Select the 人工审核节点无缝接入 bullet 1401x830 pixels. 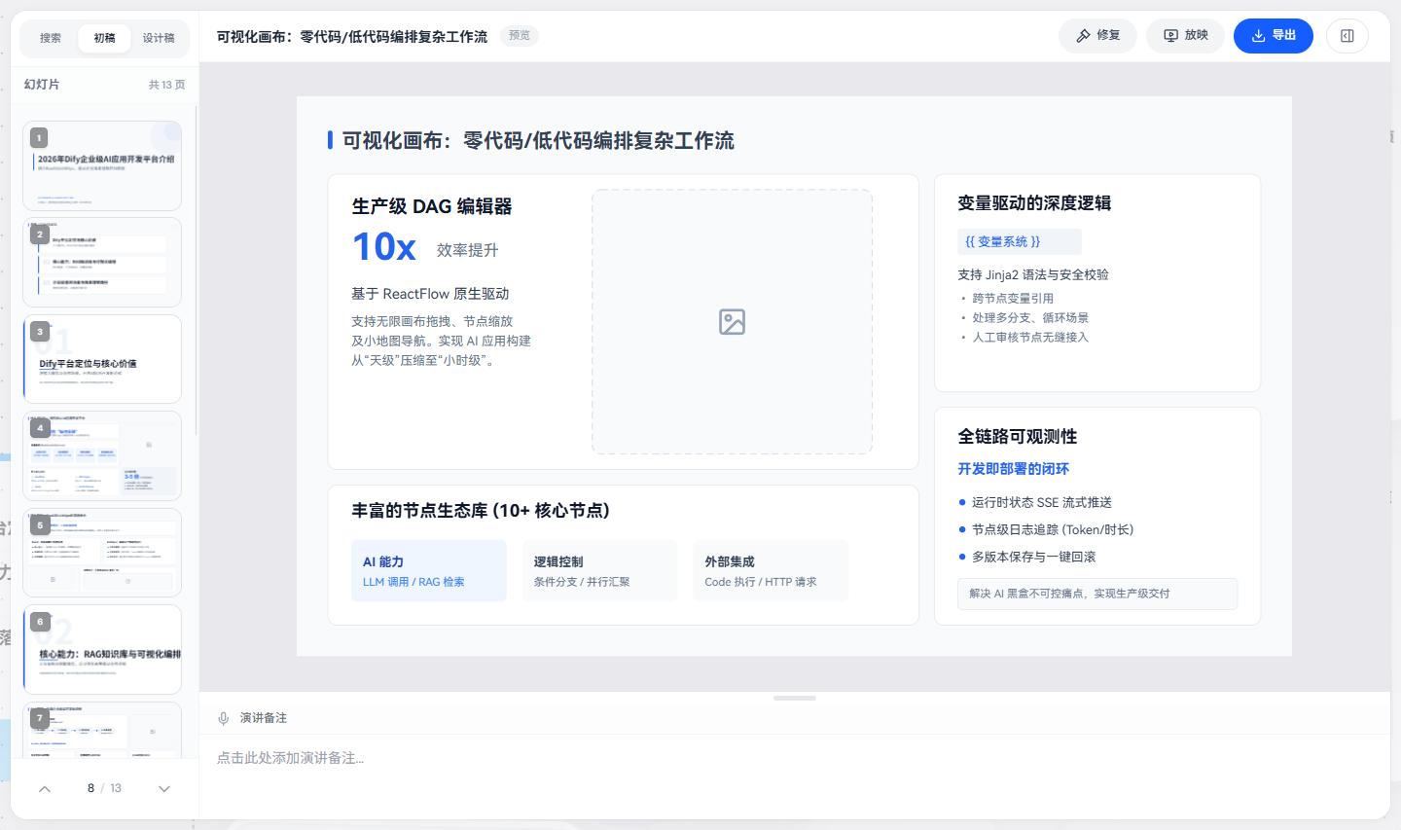pos(1030,338)
